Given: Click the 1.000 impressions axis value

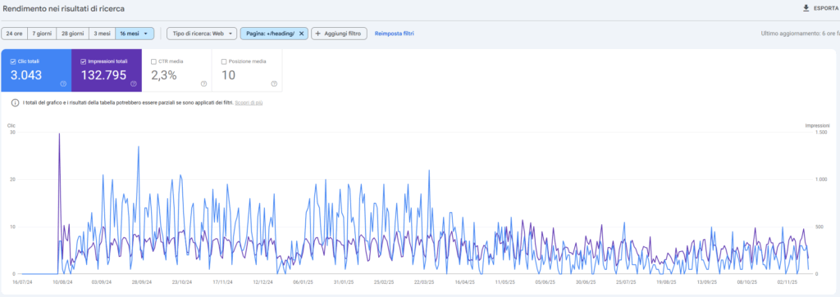Looking at the screenshot, I should 822,179.
